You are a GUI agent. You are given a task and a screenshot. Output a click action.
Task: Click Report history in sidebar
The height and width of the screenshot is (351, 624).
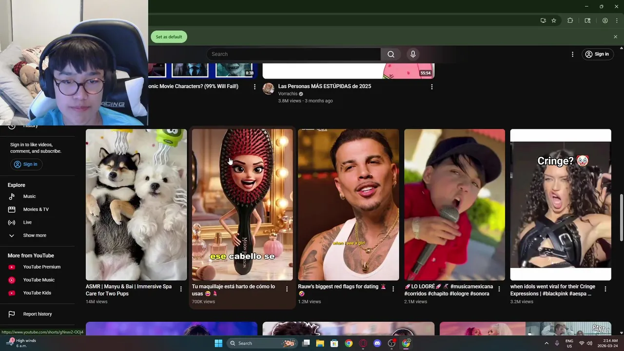click(38, 314)
